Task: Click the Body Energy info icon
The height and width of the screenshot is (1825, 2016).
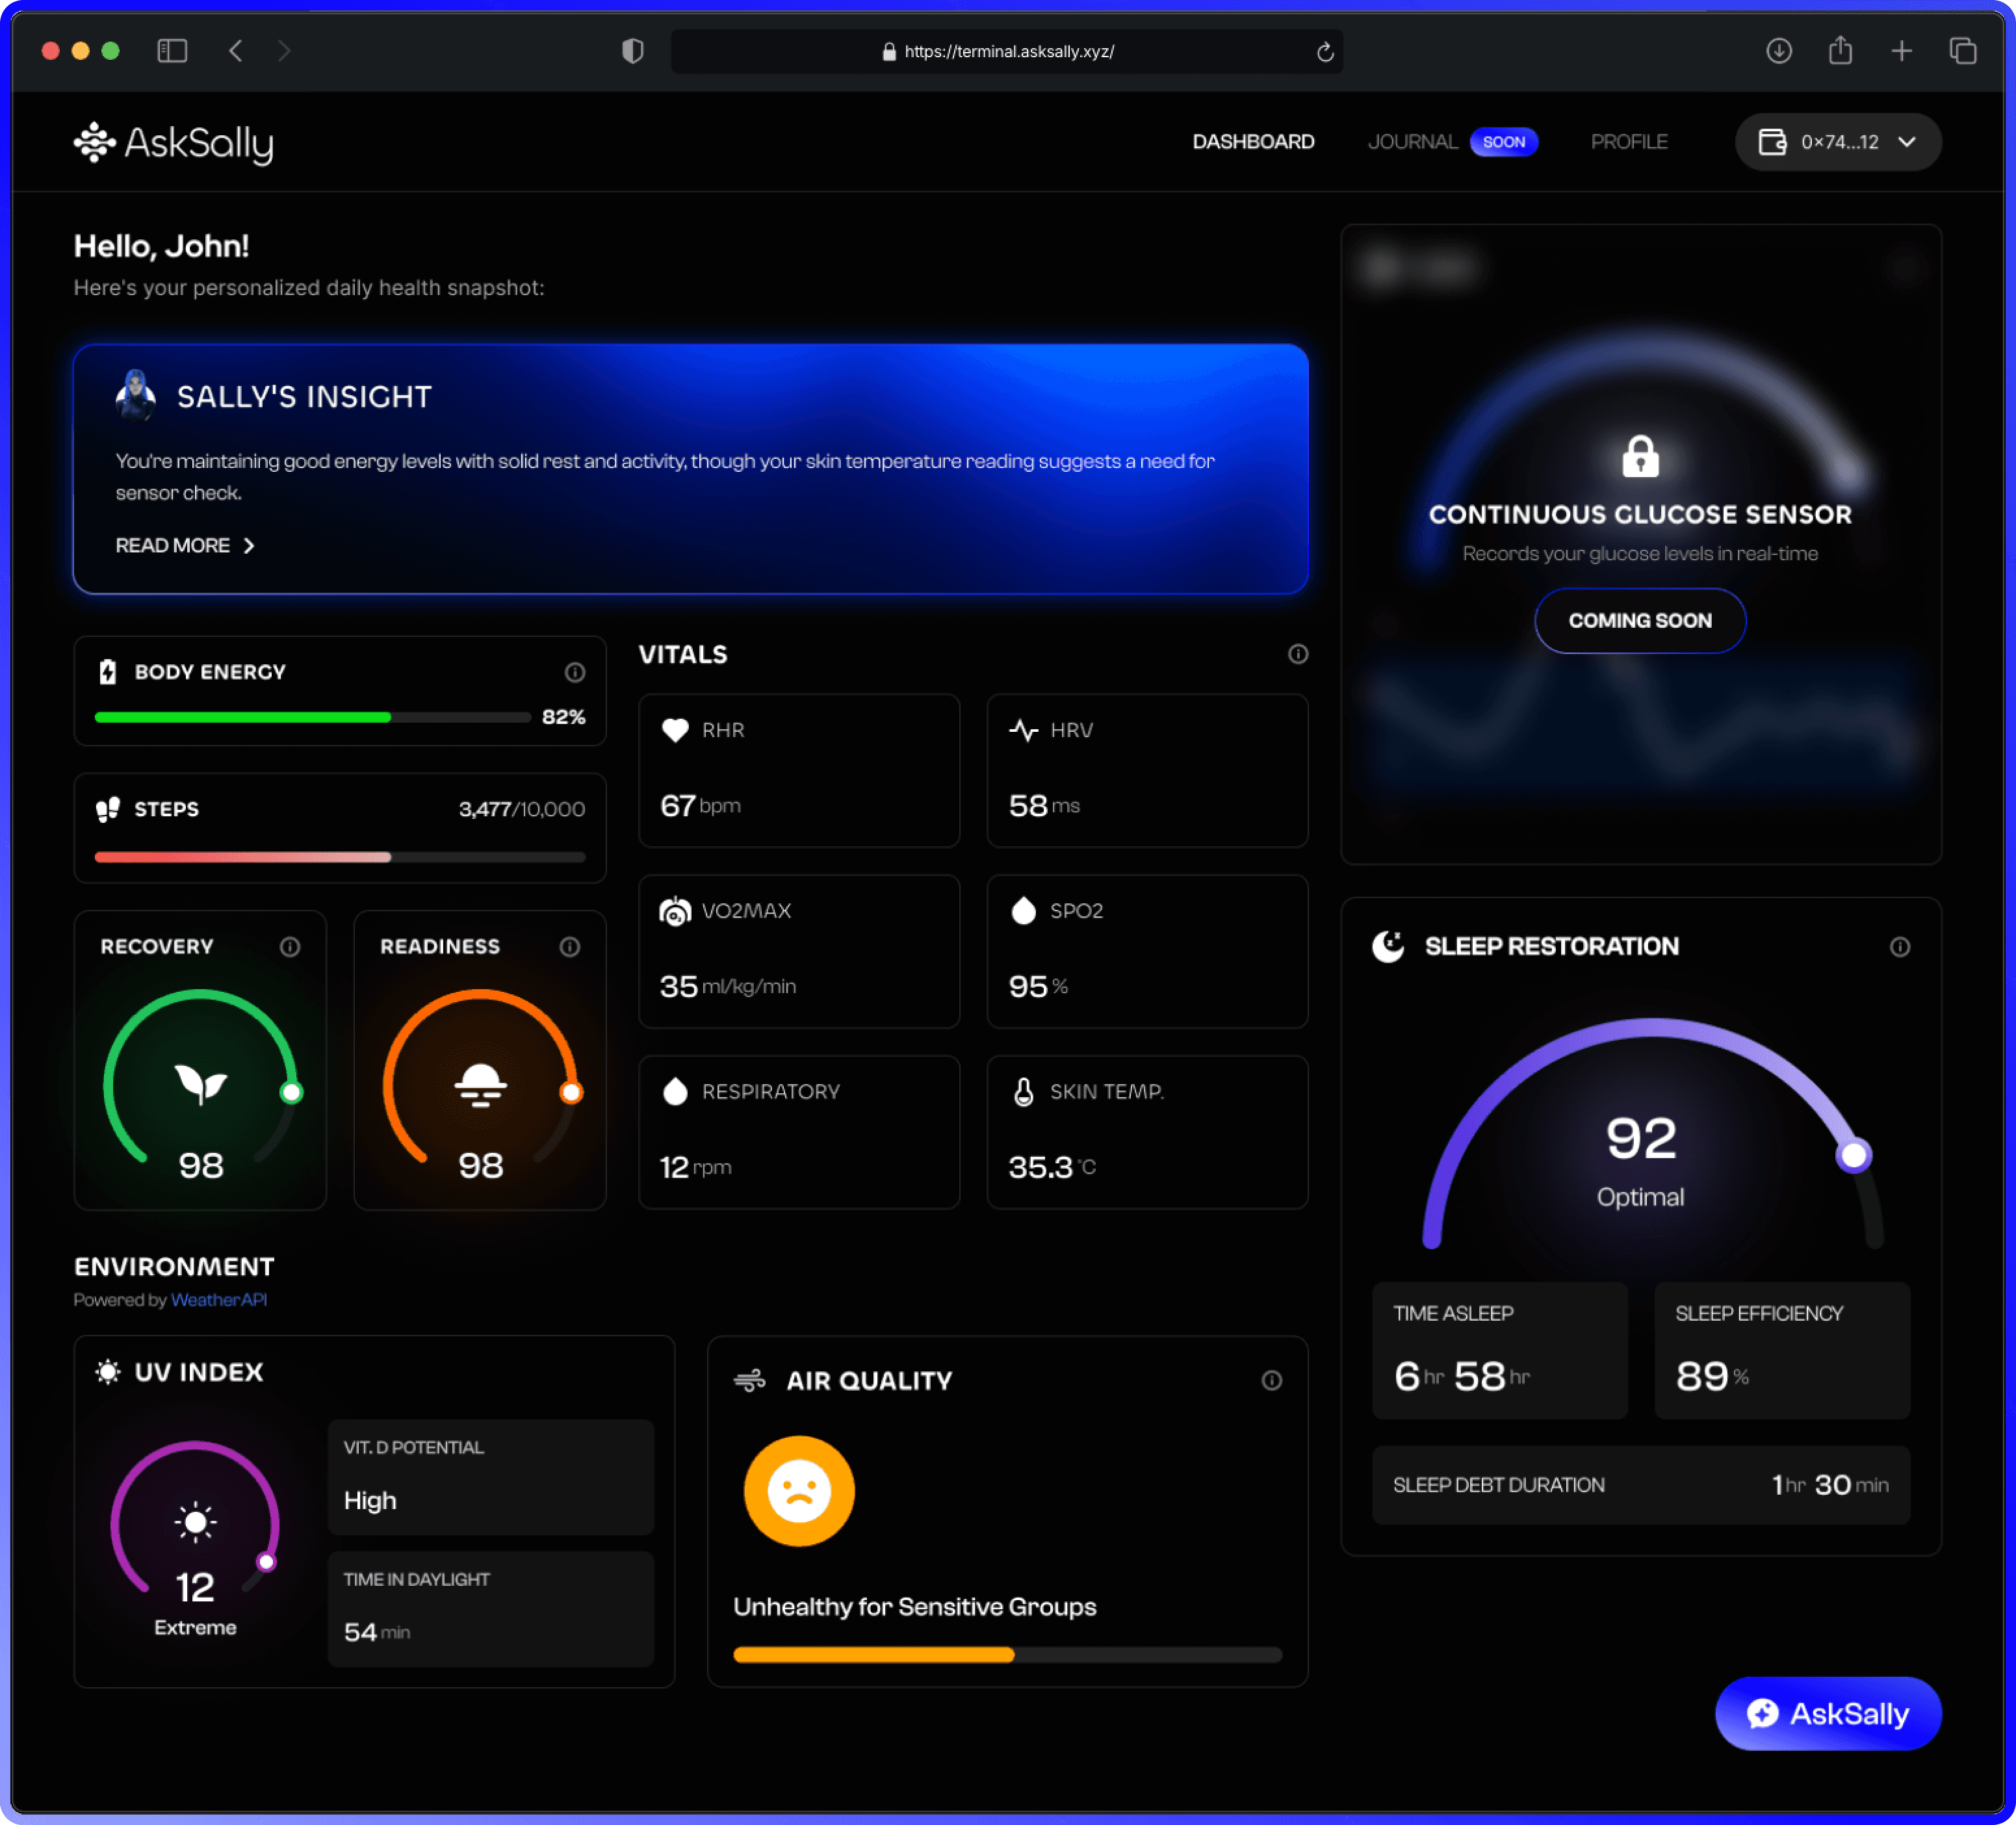Action: coord(574,672)
